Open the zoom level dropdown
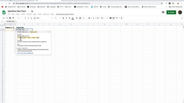This screenshot has height=103, width=184. pos(19,18)
